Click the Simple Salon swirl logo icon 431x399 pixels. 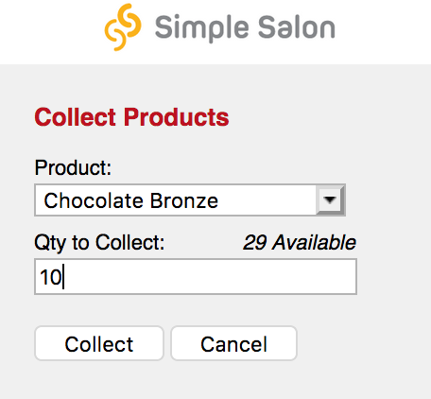click(123, 27)
